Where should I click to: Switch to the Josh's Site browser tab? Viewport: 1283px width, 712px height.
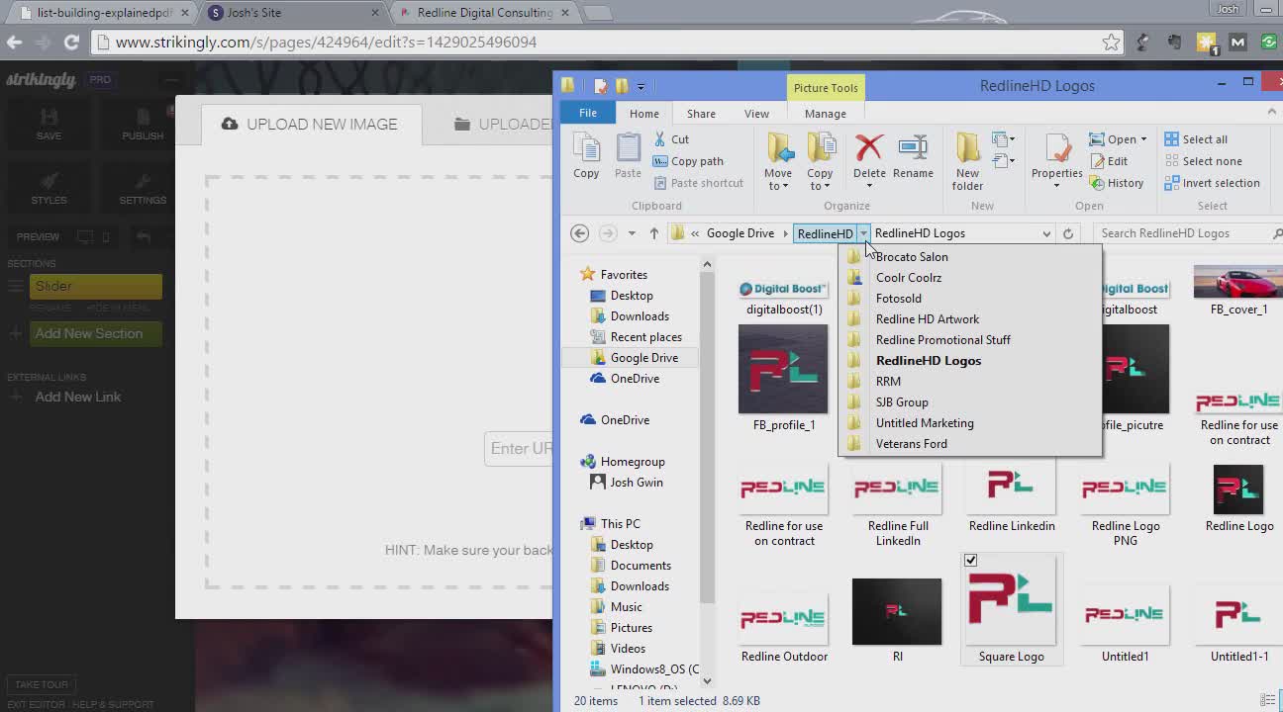293,13
